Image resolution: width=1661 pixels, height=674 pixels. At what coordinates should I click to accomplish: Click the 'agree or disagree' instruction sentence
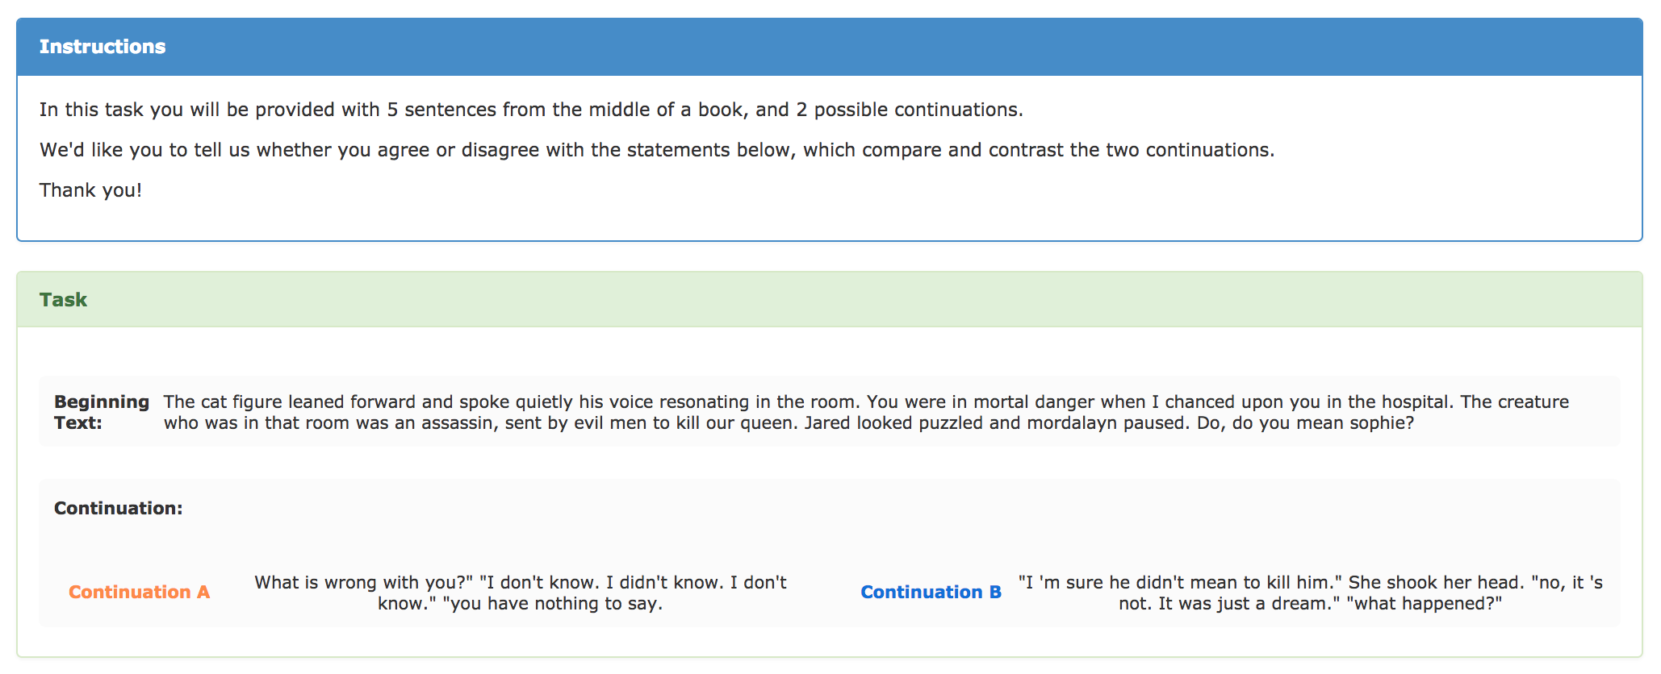point(657,150)
